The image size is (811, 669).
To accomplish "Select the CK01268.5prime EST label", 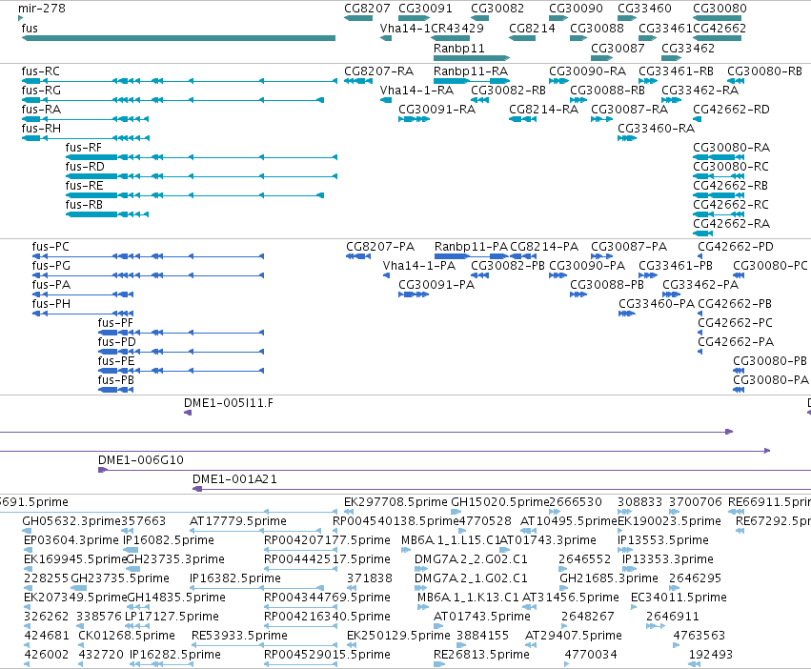I will coord(126,635).
